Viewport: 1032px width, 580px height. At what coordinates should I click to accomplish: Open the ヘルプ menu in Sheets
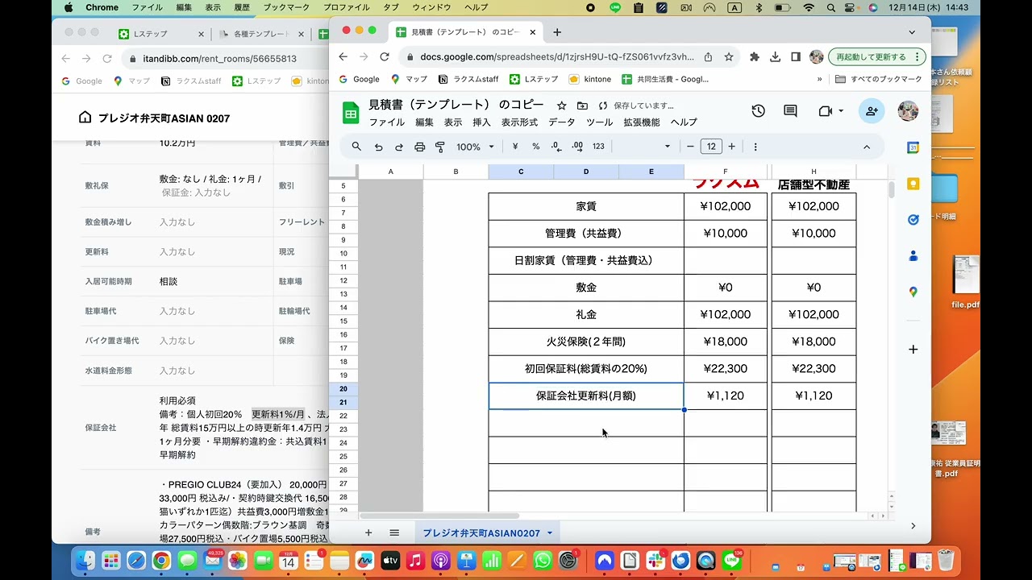click(684, 122)
